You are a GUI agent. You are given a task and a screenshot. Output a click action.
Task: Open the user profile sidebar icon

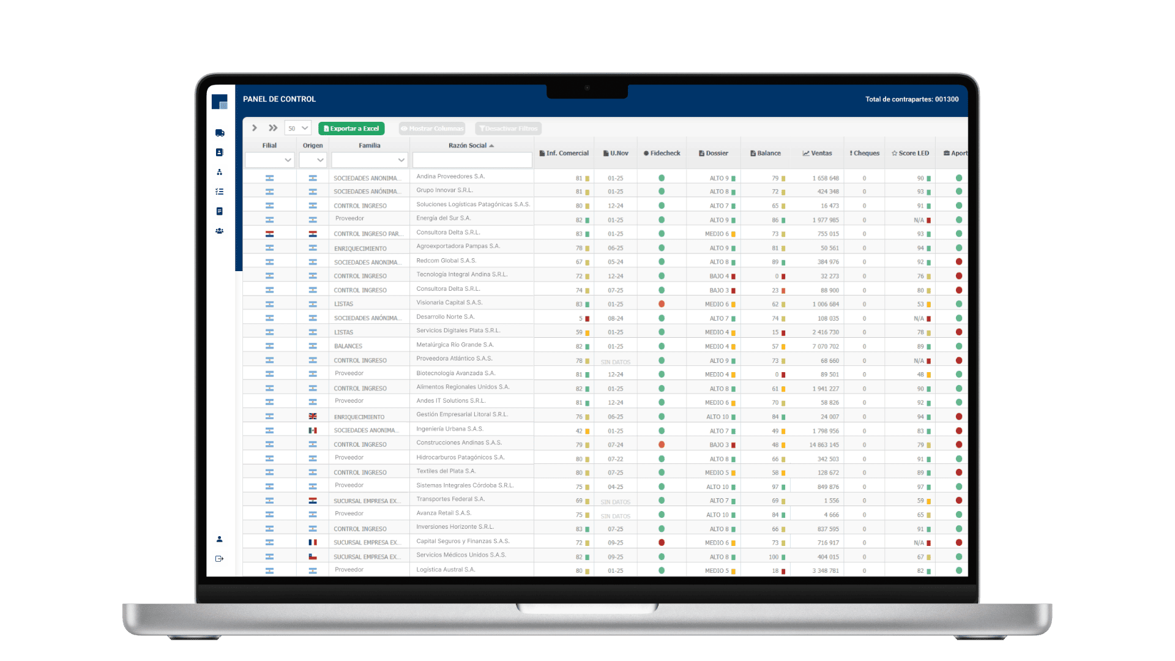pos(220,539)
